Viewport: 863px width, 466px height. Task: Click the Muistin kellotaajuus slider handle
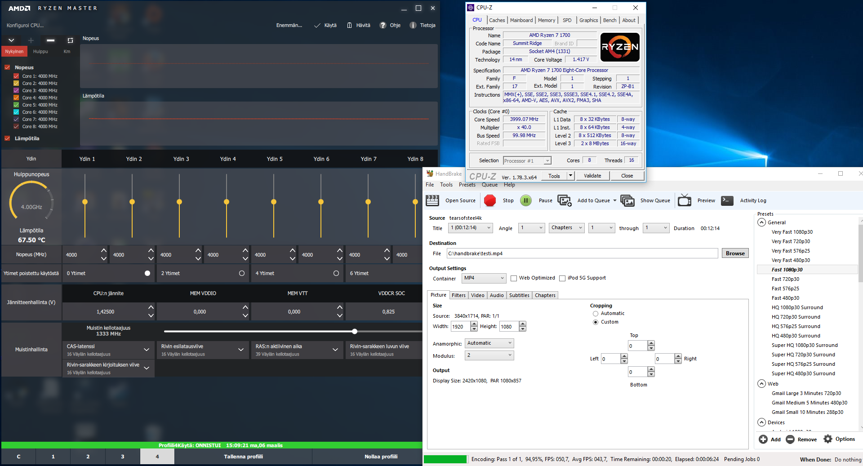(355, 331)
